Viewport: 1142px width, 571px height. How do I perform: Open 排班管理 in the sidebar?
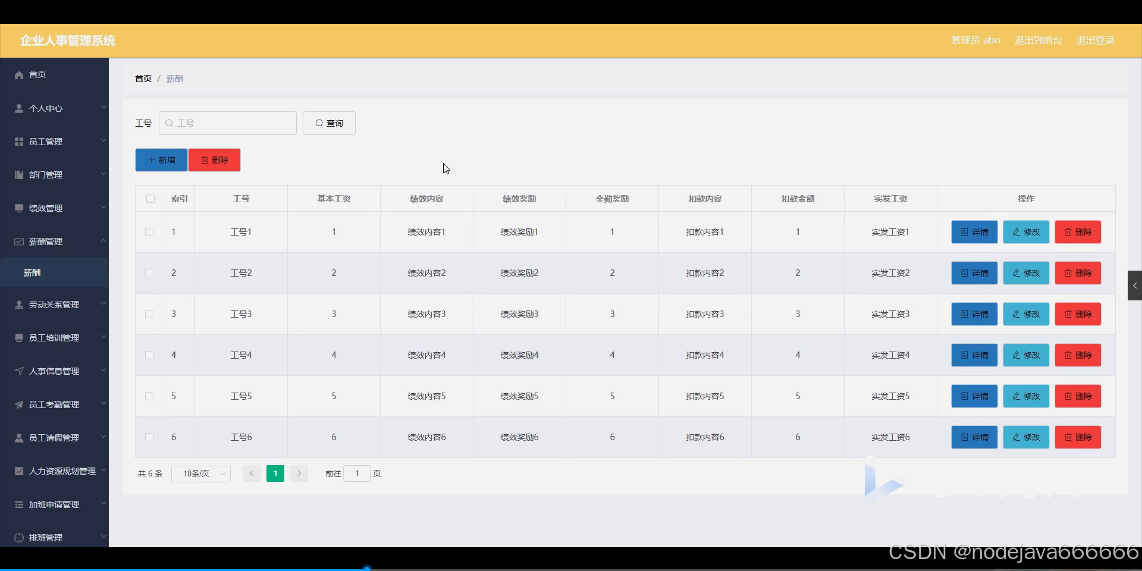click(x=54, y=537)
